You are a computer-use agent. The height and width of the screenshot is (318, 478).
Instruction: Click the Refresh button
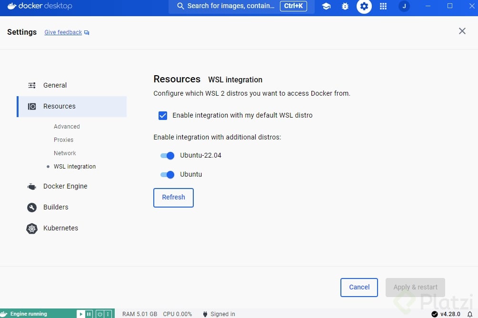coord(173,198)
